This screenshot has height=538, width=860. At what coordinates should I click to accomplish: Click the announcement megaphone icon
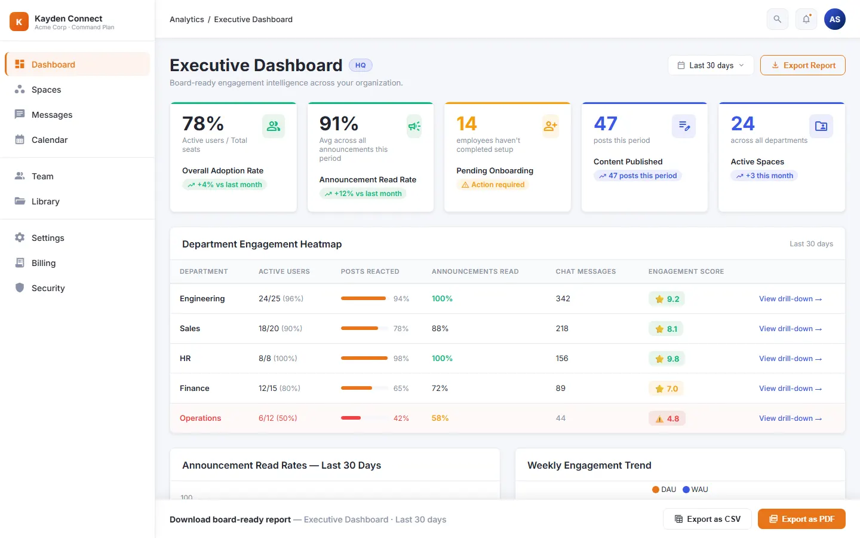pos(414,126)
